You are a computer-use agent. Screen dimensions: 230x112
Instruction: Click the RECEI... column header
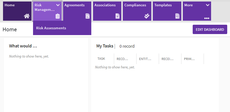point(167,59)
